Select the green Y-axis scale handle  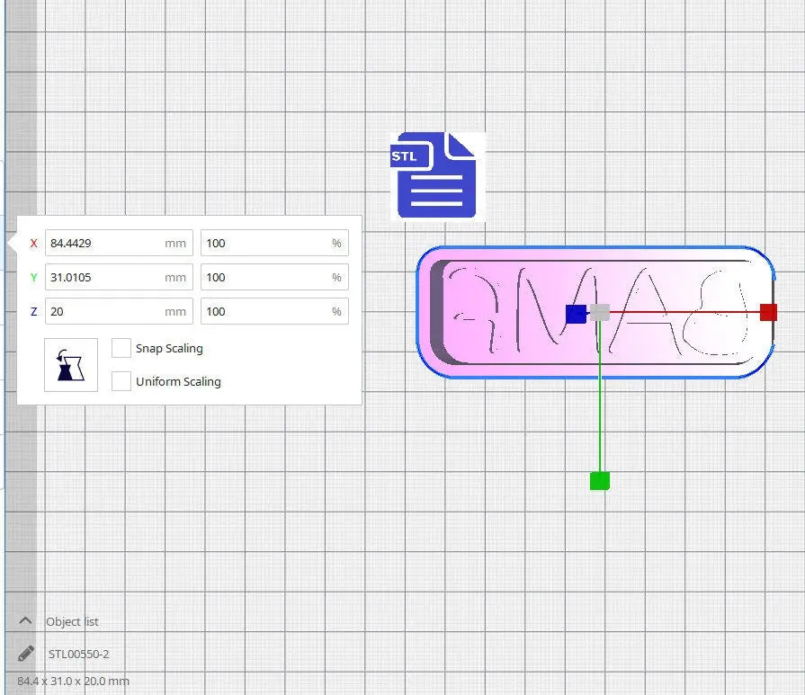[600, 481]
